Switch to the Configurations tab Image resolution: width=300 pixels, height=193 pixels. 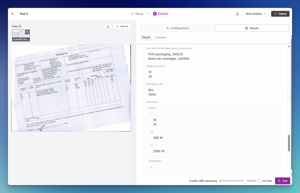tap(178, 28)
